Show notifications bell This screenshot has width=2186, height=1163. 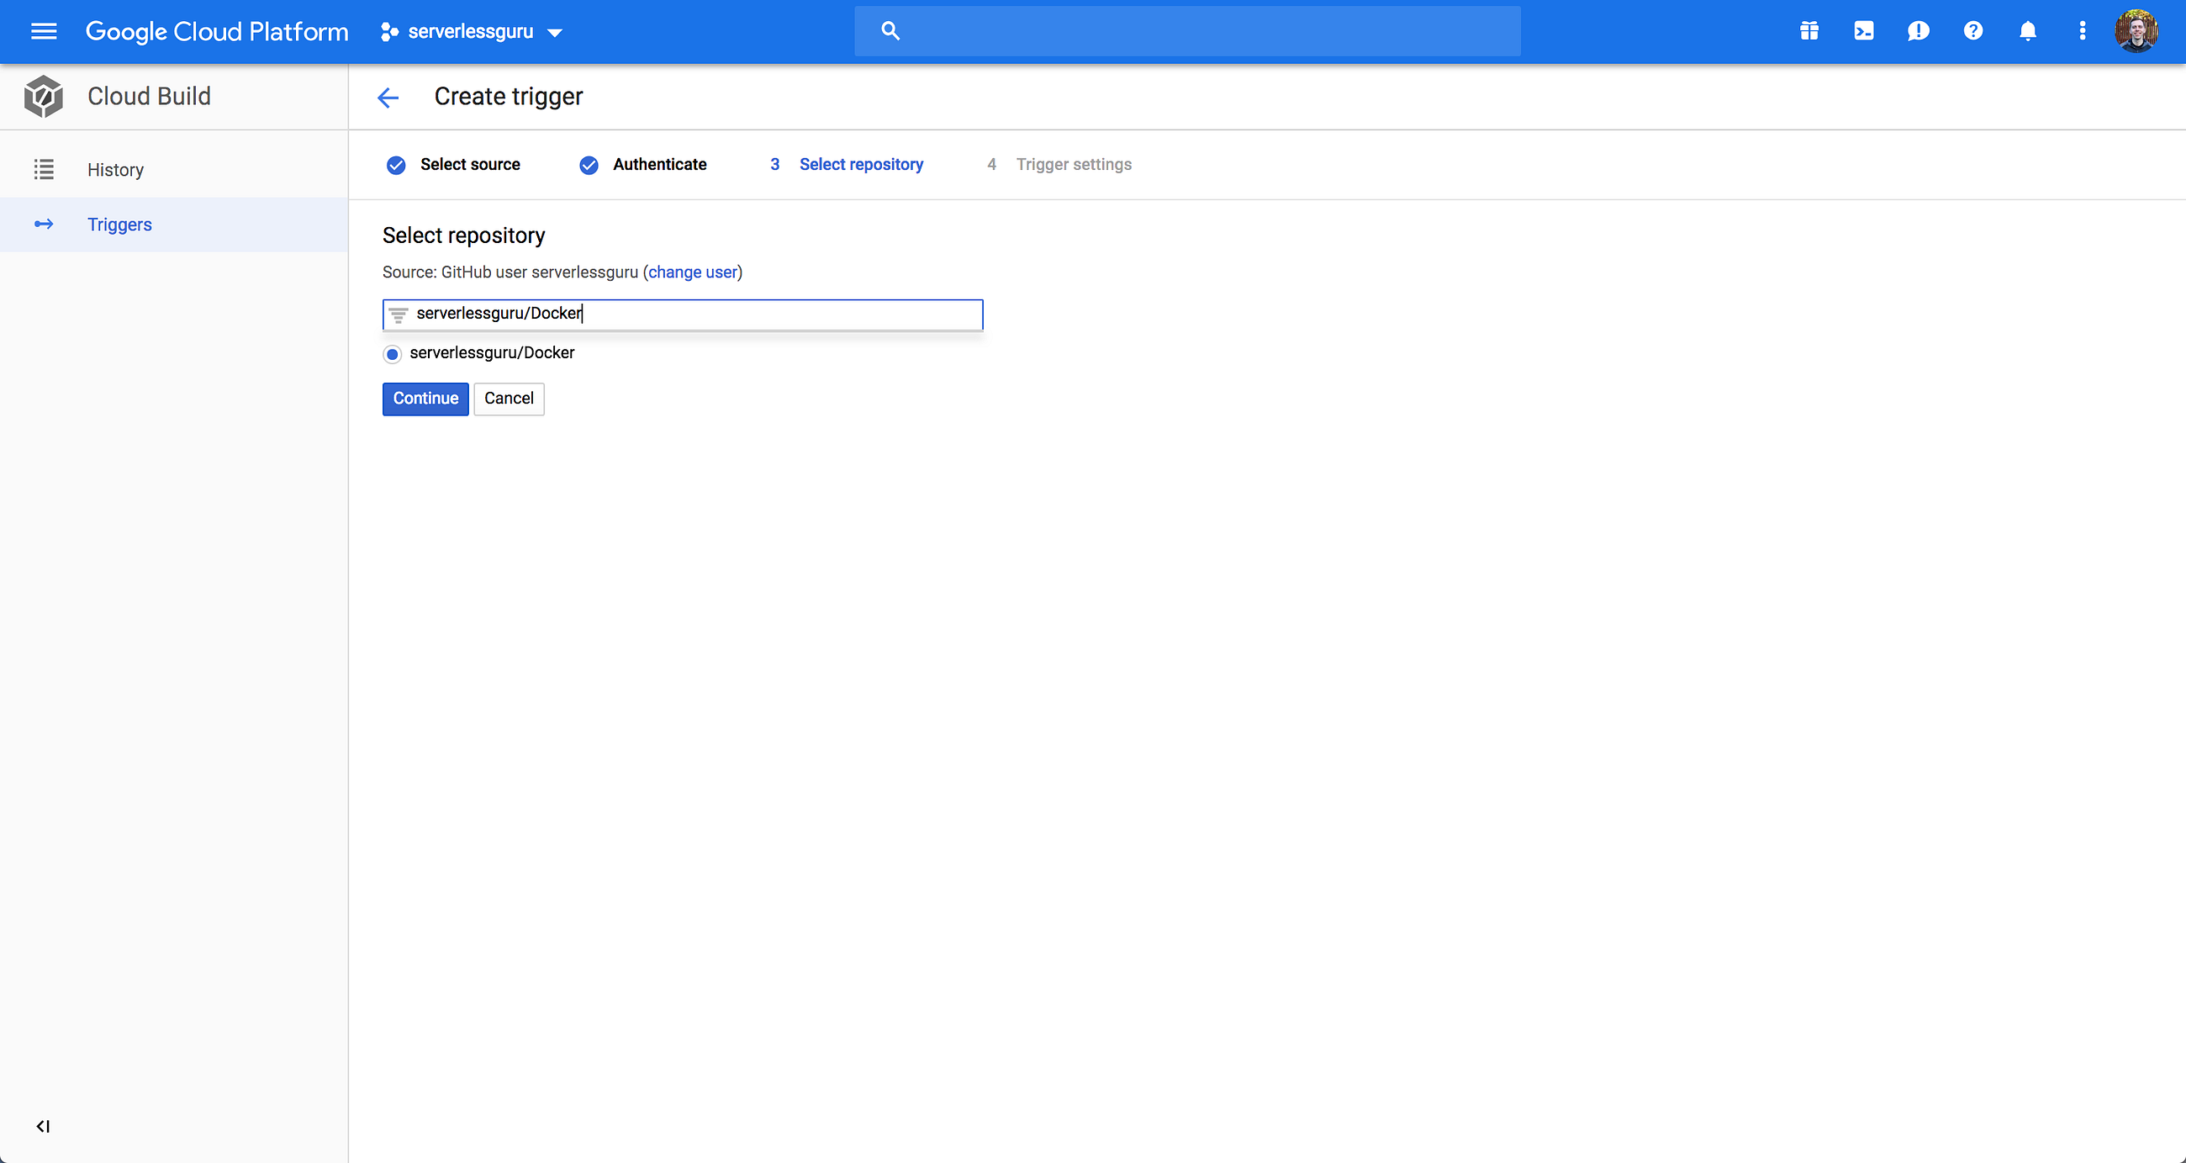click(2027, 31)
